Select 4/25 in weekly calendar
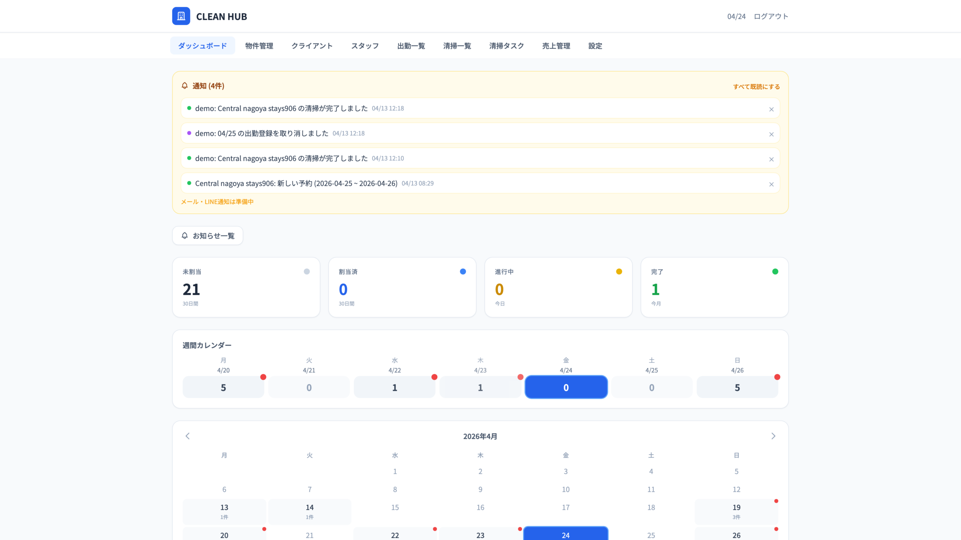 652,387
